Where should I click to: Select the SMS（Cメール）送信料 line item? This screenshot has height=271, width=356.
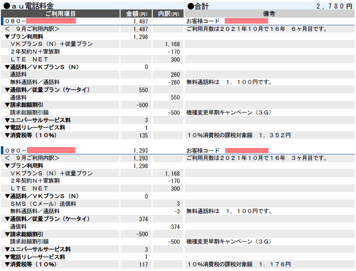point(44,204)
